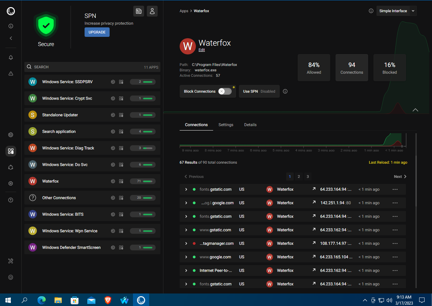432x306 pixels.
Task: Click Apps in the breadcrumb
Action: (184, 11)
